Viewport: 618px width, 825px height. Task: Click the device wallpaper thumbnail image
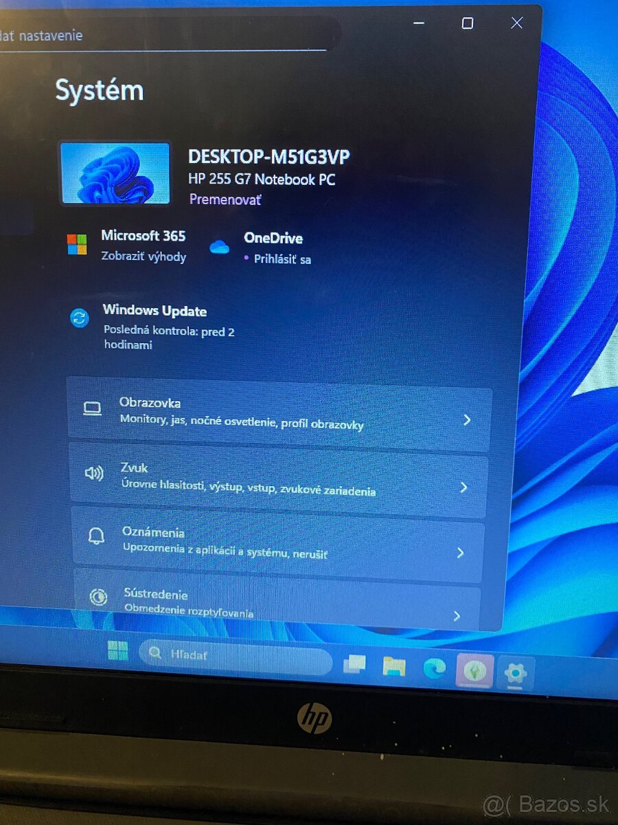115,173
